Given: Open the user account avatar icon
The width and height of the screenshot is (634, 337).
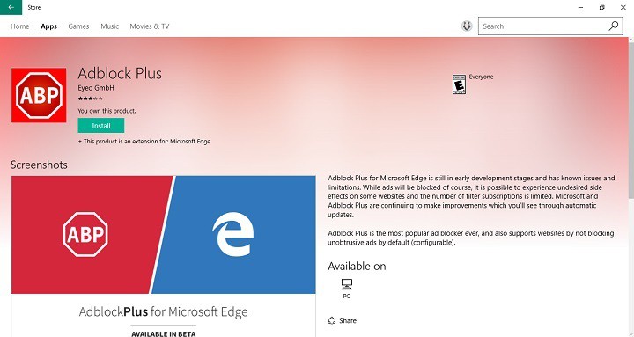Looking at the screenshot, I should pos(467,26).
